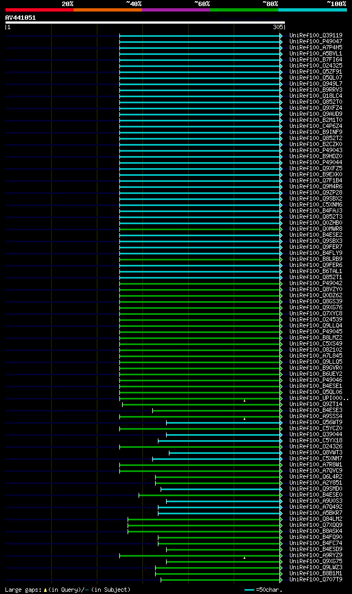
Task: Click the yellow gap marker in the A9SSS4 row
Action: 244,419
